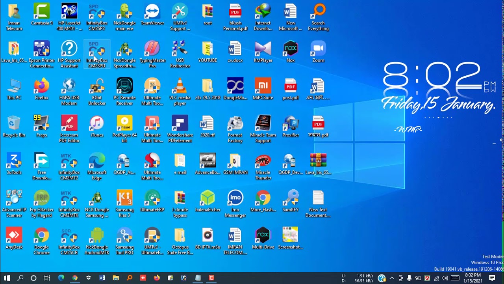Image resolution: width=504 pixels, height=284 pixels.
Task: Launch Microsoft Edge from the desktop shortcut
Action: click(97, 166)
